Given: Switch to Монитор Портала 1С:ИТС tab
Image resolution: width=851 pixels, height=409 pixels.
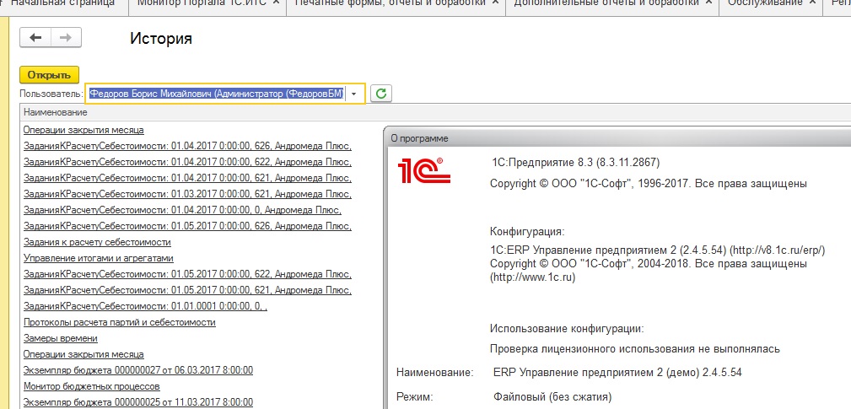Looking at the screenshot, I should coord(202,3).
